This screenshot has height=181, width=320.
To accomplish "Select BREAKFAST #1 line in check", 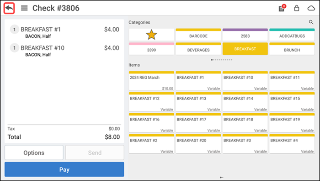I will click(64, 32).
